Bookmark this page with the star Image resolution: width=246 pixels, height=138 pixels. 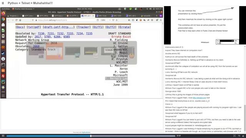coord(116,20)
